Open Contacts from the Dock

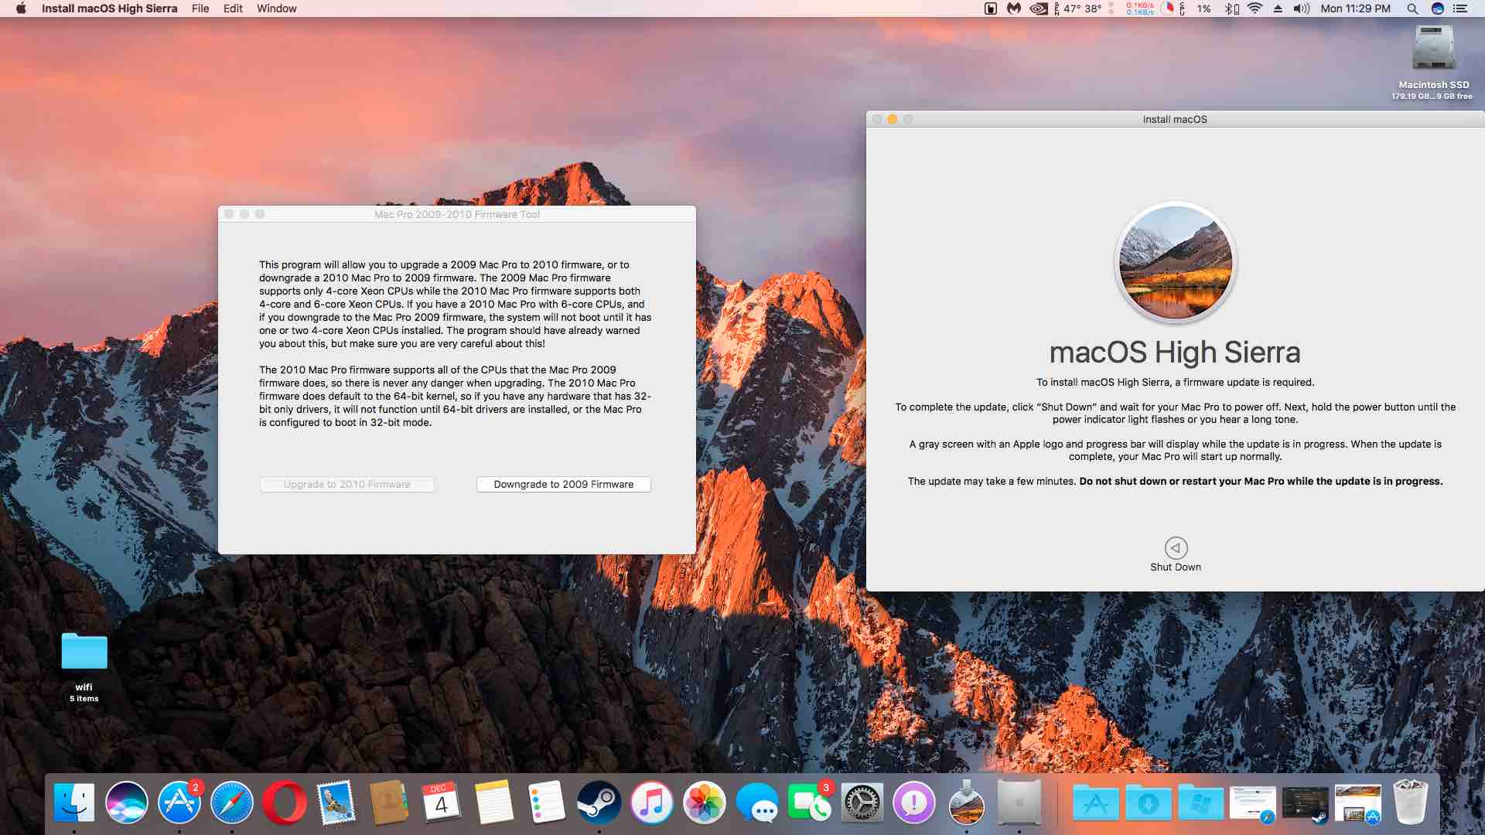(389, 803)
